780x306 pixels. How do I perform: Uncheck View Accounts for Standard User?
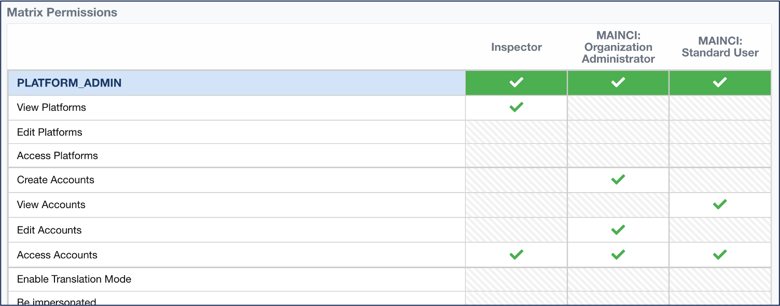click(x=719, y=205)
